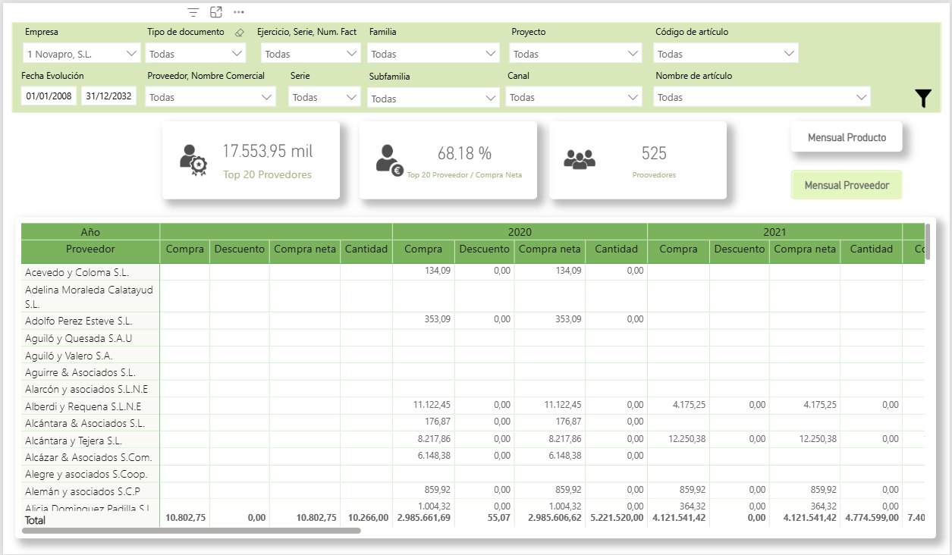Click the horizontal scrollbar under the table
The image size is (952, 555).
point(191,531)
